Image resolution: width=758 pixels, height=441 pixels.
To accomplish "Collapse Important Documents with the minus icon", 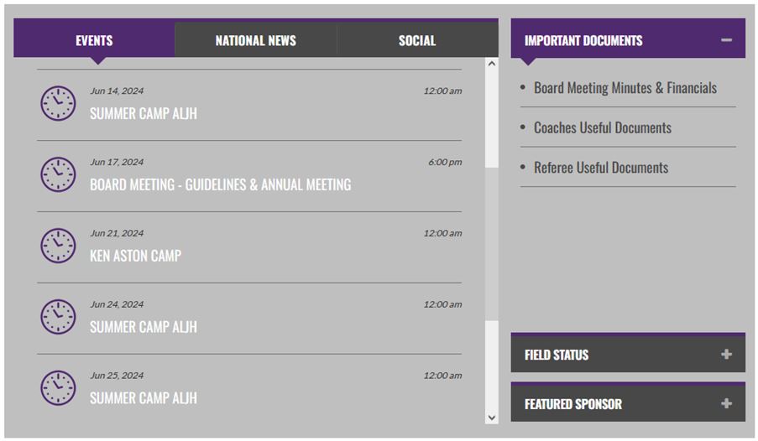I will (x=726, y=40).
